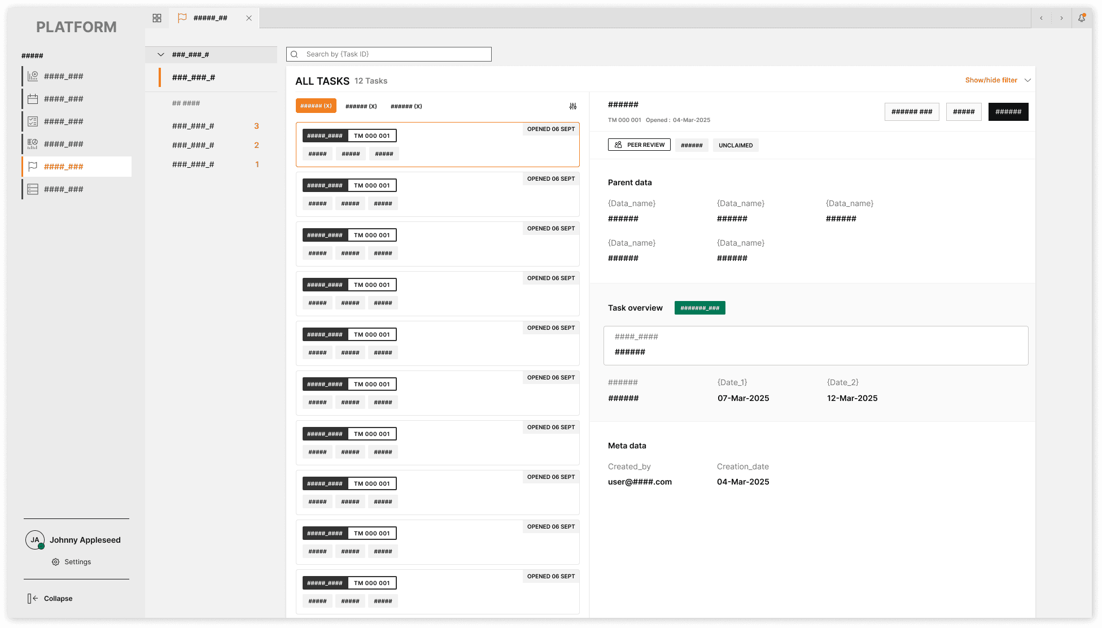Collapse the ###_###_# tree section chevron
Image resolution: width=1102 pixels, height=628 pixels.
[x=161, y=55]
